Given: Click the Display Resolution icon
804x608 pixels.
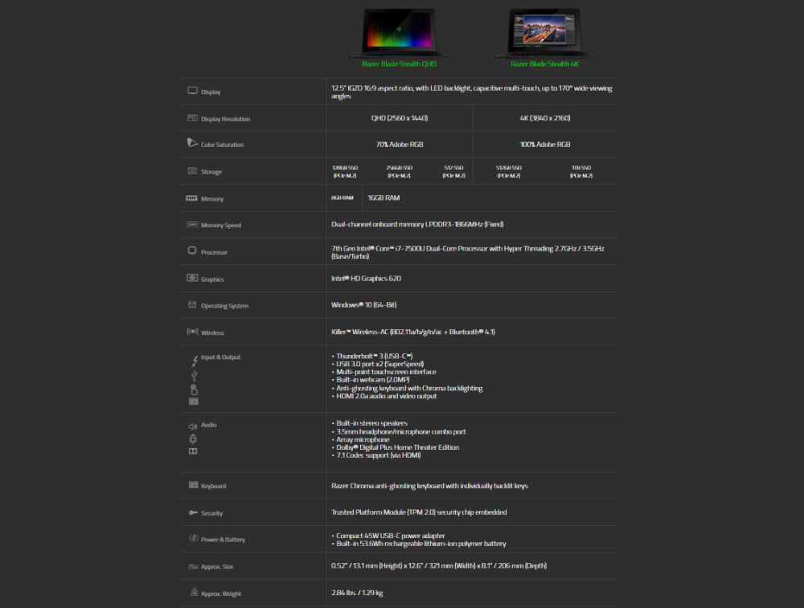Looking at the screenshot, I should point(192,117).
